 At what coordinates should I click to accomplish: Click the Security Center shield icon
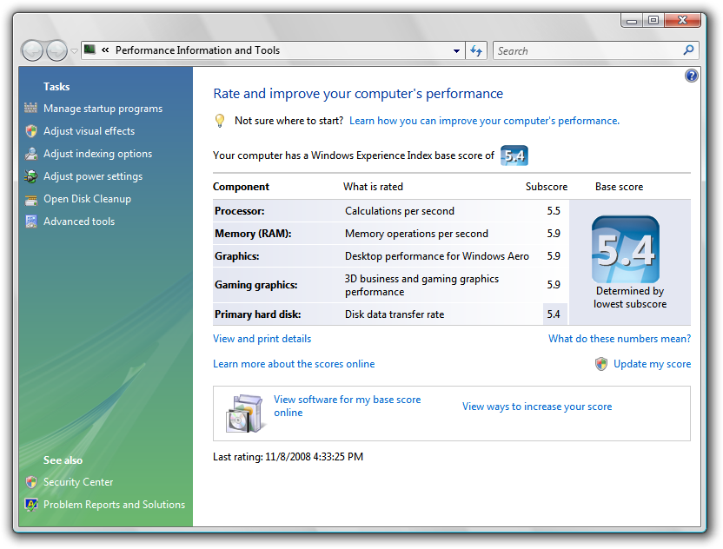(31, 482)
